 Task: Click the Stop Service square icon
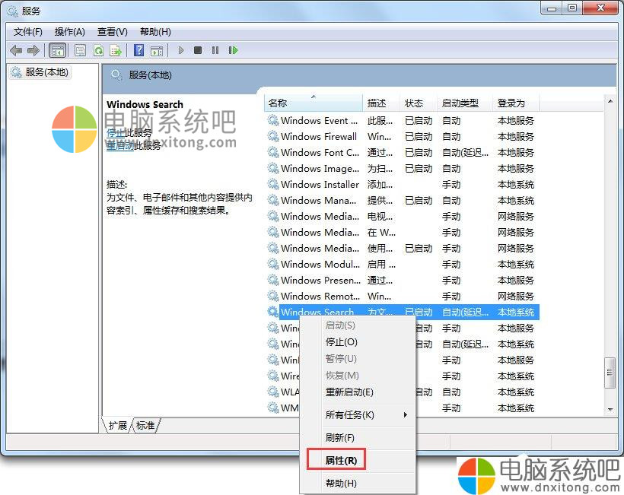198,50
